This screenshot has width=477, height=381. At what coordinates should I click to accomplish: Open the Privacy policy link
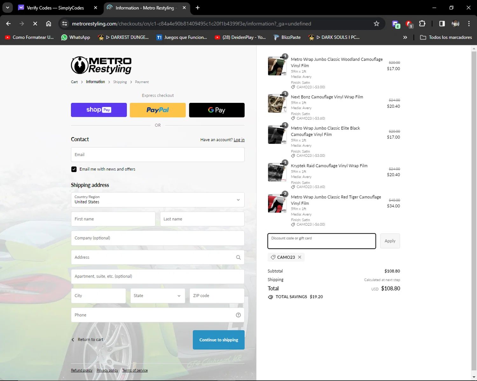pyautogui.click(x=107, y=370)
